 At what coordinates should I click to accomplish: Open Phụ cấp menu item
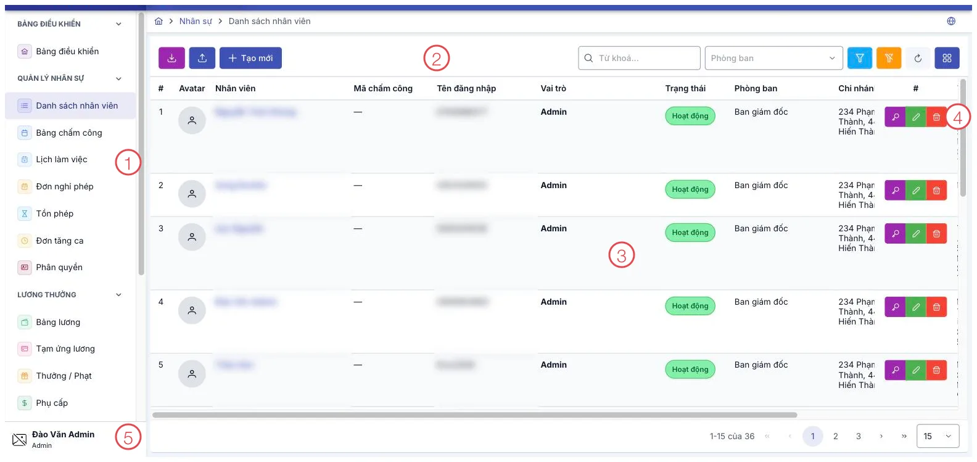tap(70, 403)
